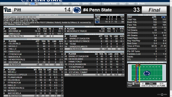Click the Pitt logo in the Game Comparison header
Viewport: 172px width, 97px height.
pyautogui.click(x=154, y=17)
